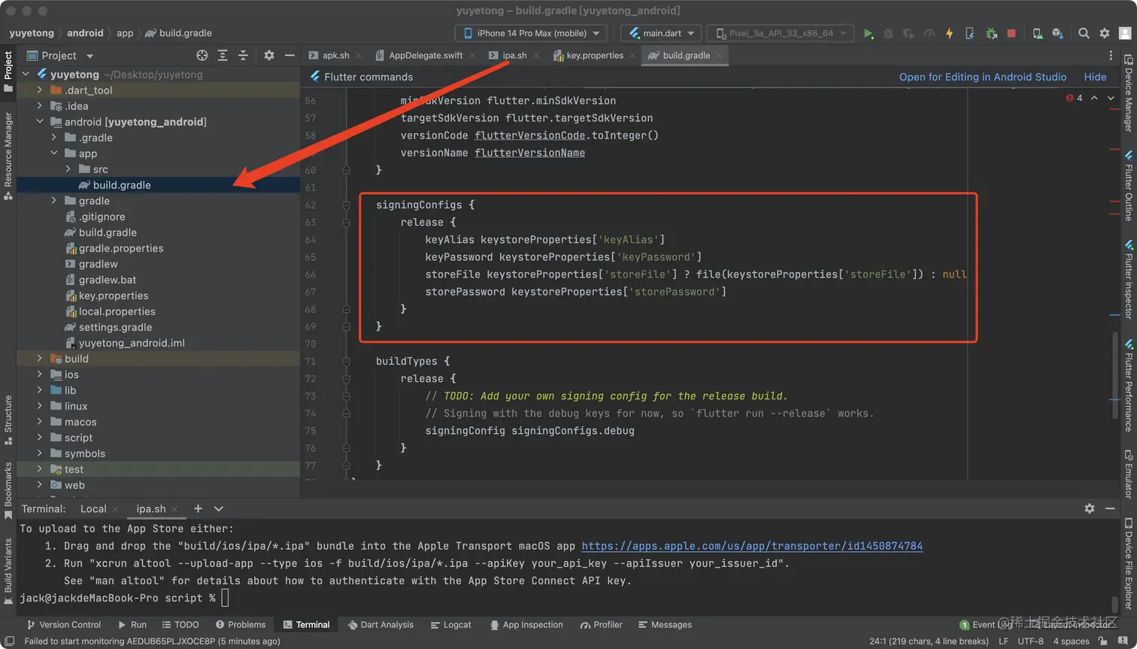Toggle Flutter Inspector side panel
This screenshot has width=1137, height=649.
tap(1129, 280)
